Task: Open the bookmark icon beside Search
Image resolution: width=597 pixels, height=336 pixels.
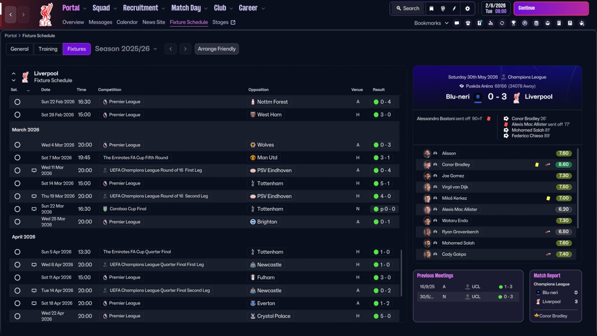Action: pos(431,8)
